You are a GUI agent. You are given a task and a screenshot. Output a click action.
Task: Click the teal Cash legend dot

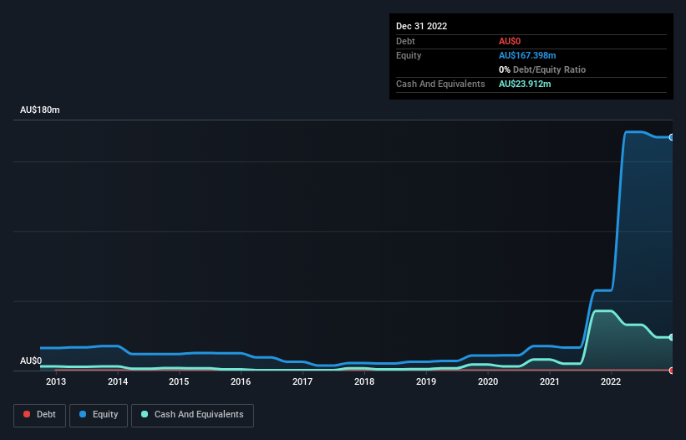[145, 414]
